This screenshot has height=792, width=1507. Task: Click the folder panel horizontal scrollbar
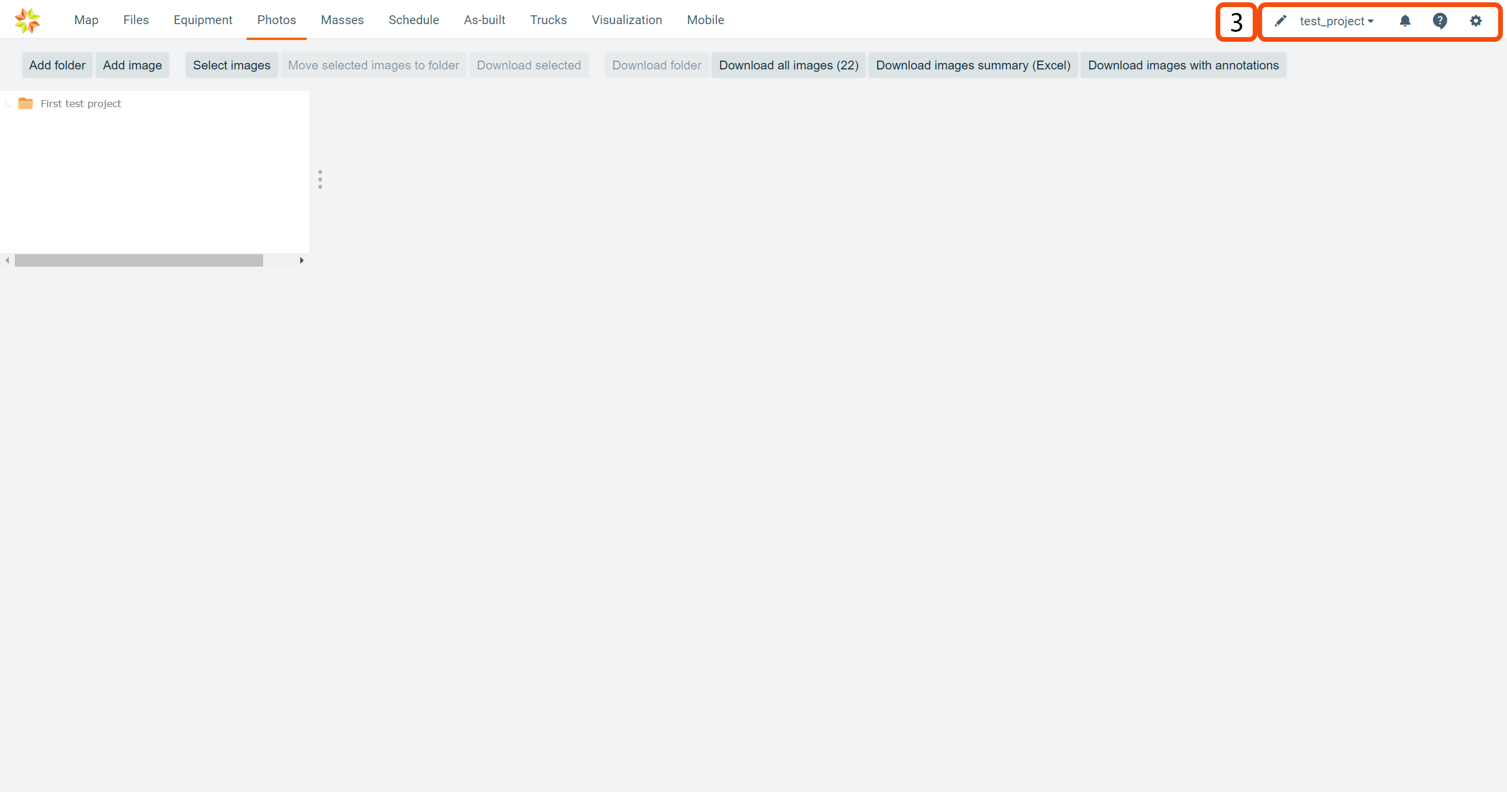pos(139,260)
